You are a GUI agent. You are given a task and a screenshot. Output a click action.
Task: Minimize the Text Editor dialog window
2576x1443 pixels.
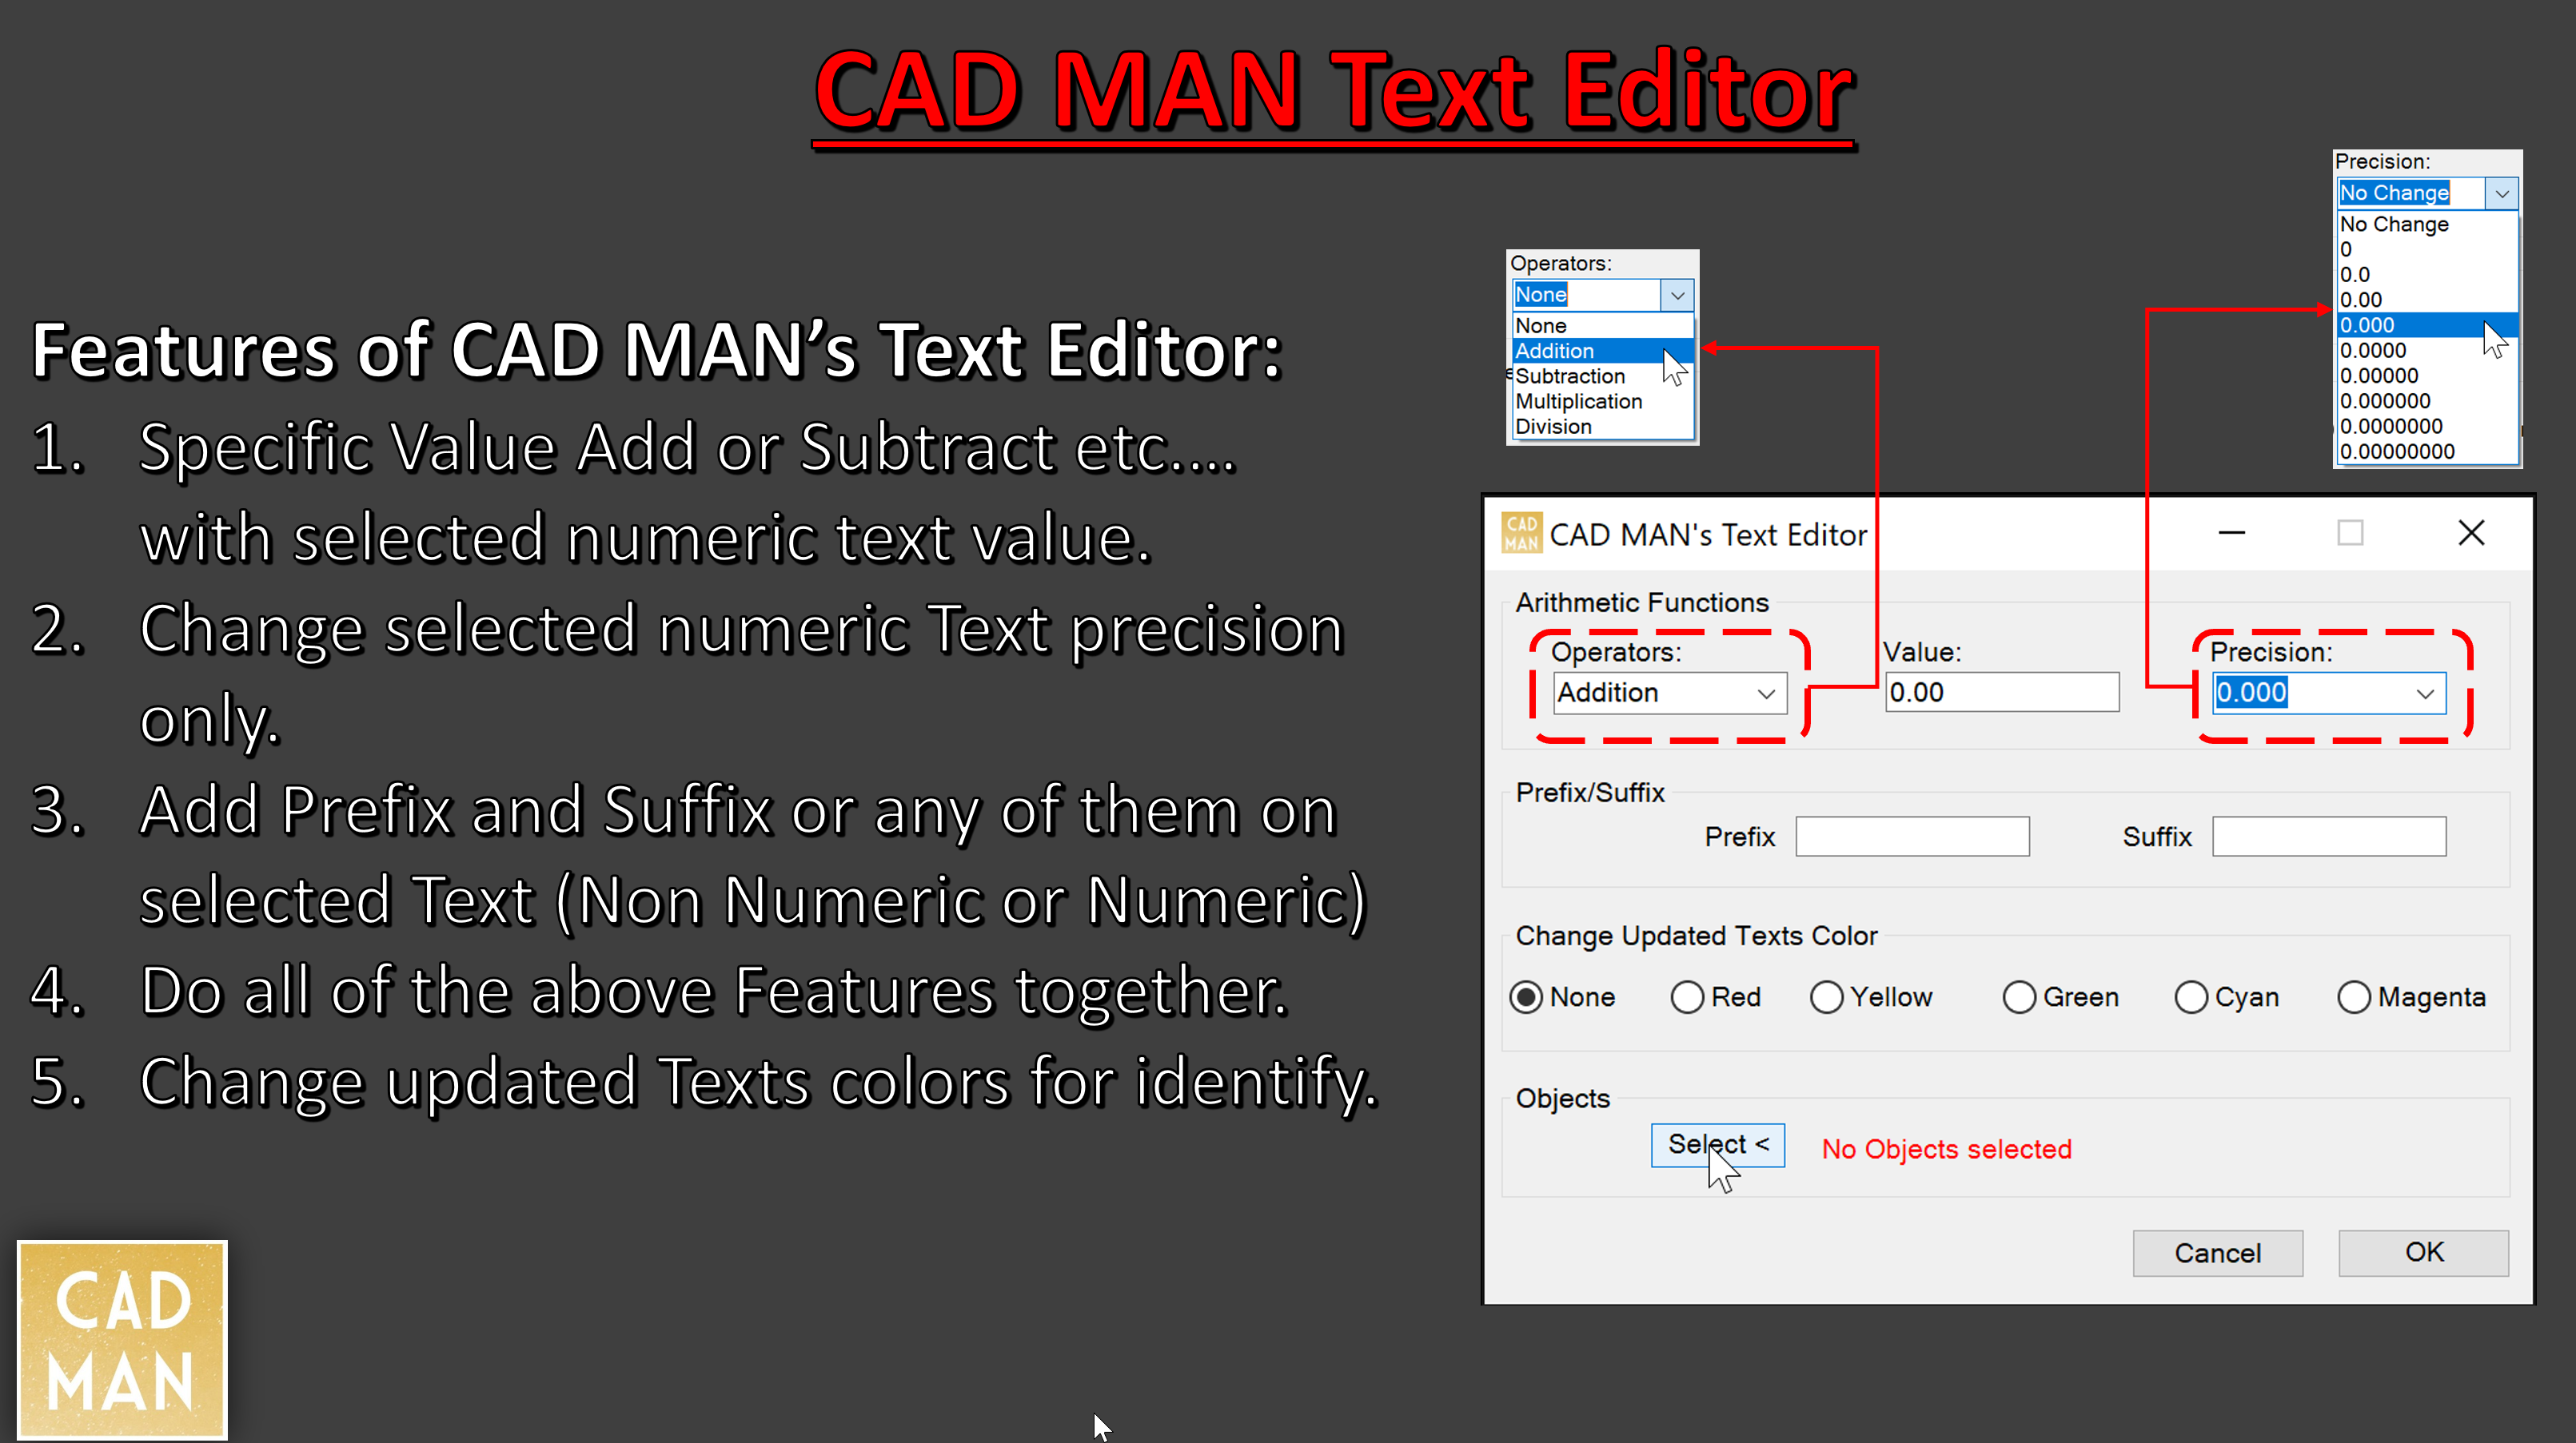coord(2232,533)
